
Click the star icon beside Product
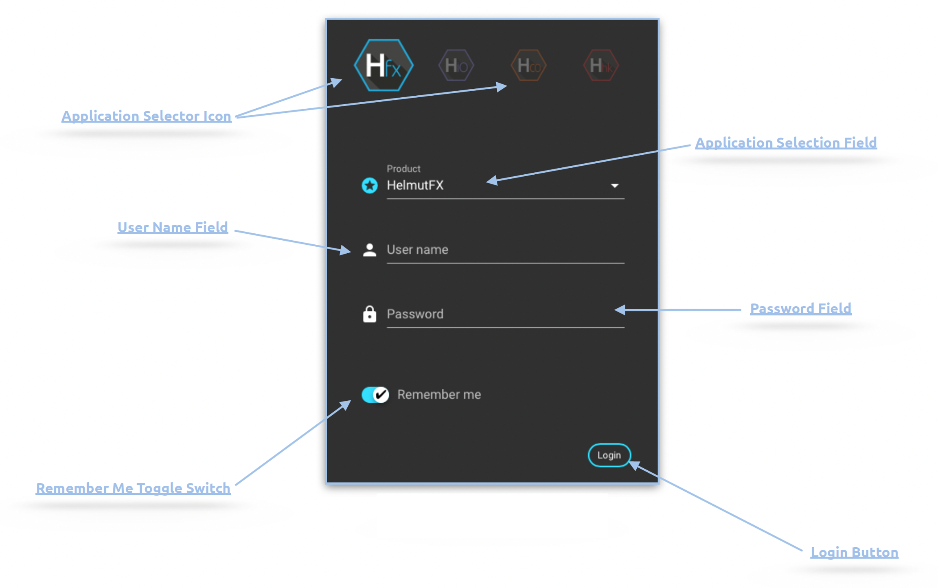click(369, 186)
